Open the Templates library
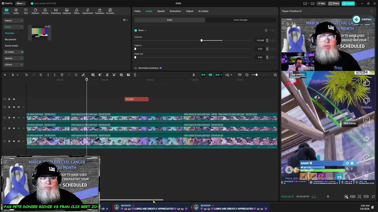Viewport: 378px width, 212px height. tap(100, 11)
